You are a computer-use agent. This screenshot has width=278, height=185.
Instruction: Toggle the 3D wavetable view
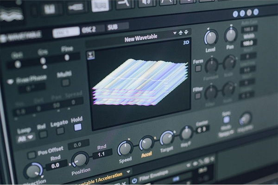[186, 43]
